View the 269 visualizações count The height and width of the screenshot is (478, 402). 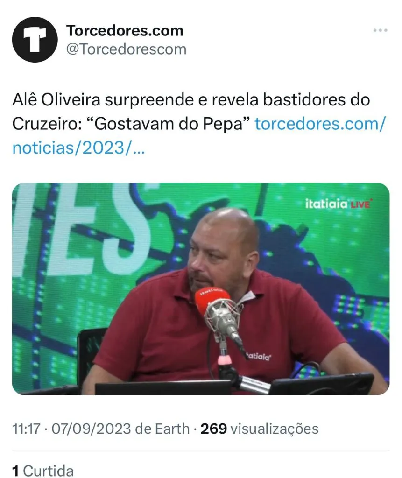coord(259,429)
